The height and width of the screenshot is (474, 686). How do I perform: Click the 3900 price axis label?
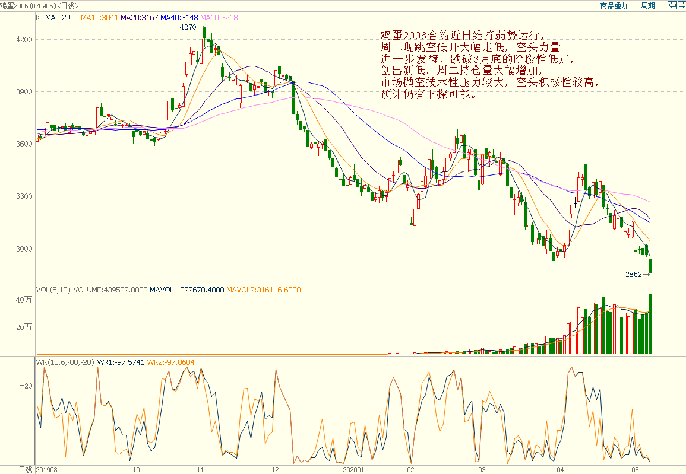[24, 92]
